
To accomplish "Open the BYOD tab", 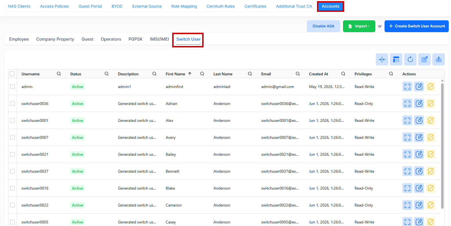I will tap(117, 6).
